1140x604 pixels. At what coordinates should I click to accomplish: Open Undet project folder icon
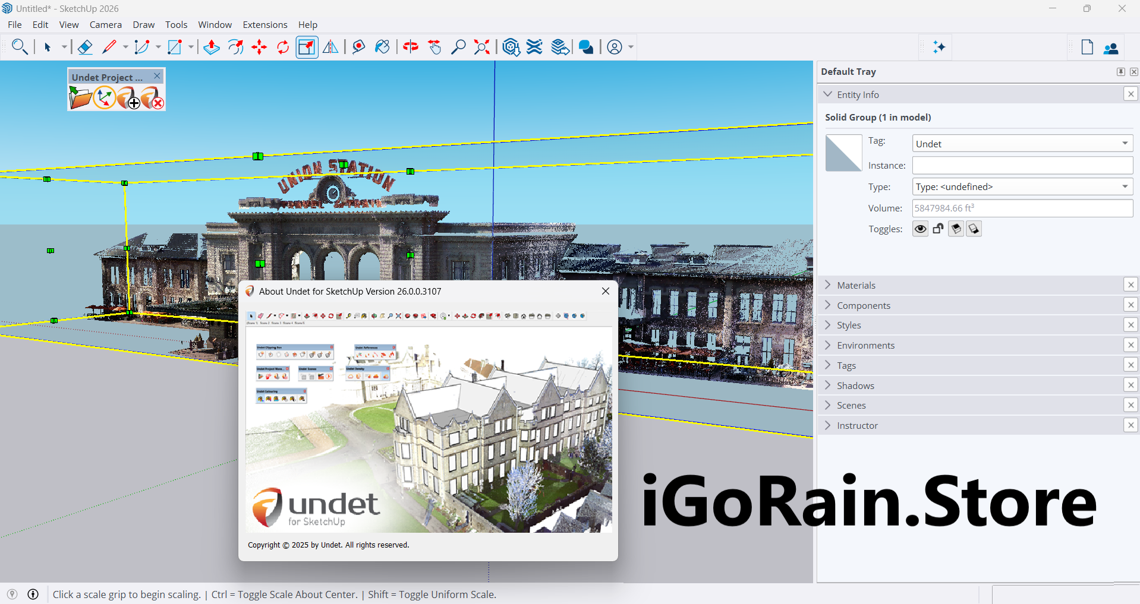point(80,98)
